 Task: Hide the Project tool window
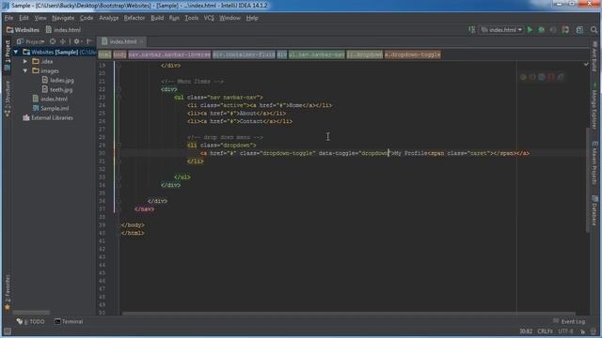point(89,41)
